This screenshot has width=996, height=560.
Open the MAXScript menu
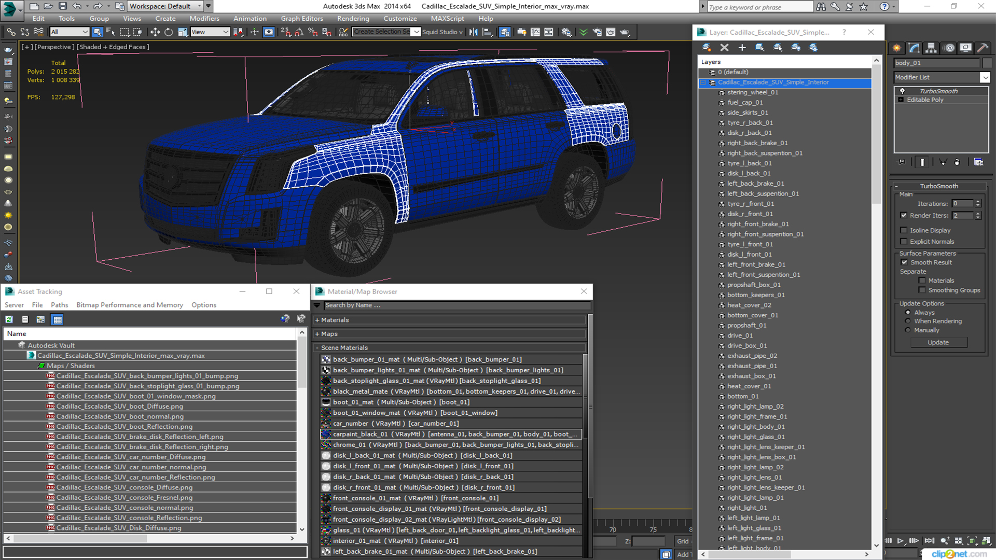coord(447,18)
